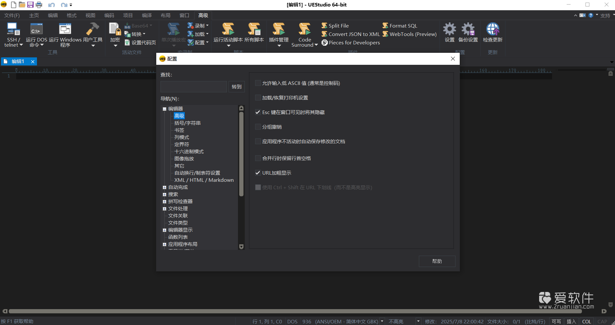Click the 查找 search input field
The image size is (615, 325).
click(x=194, y=87)
